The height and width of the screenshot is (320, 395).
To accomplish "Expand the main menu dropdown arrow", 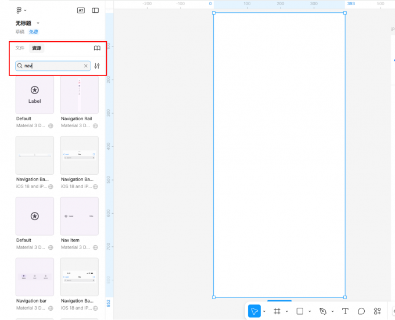I will [x=25, y=10].
